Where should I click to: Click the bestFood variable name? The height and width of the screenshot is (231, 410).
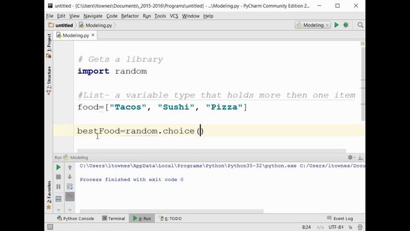[98, 131]
